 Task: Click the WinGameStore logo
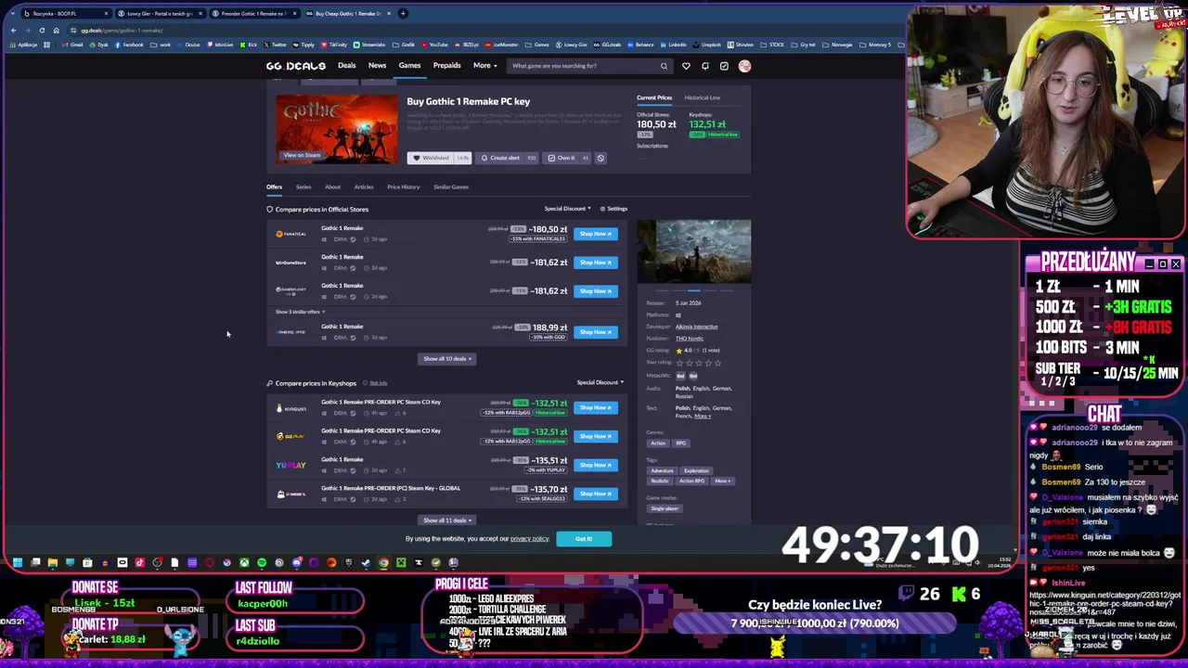(291, 263)
